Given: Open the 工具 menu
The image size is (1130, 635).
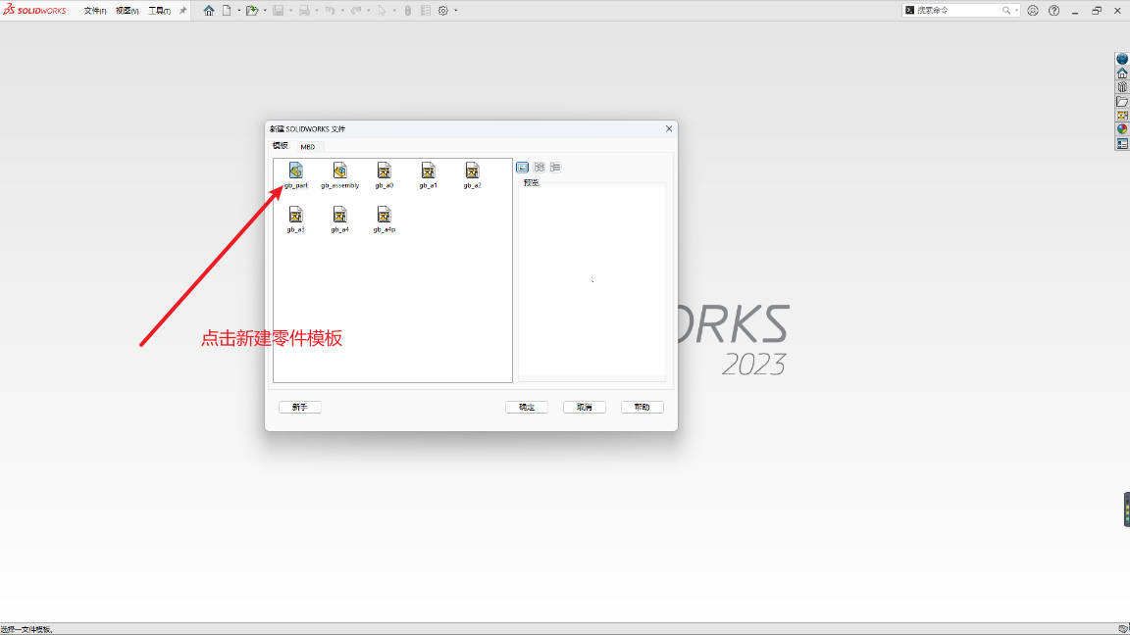Looking at the screenshot, I should (x=159, y=11).
